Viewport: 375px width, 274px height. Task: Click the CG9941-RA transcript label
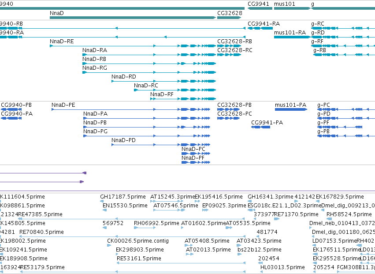click(264, 24)
